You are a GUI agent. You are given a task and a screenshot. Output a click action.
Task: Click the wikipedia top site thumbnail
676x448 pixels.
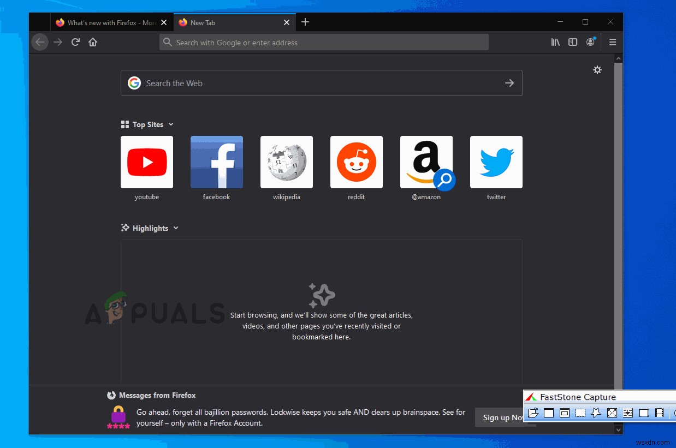click(287, 162)
